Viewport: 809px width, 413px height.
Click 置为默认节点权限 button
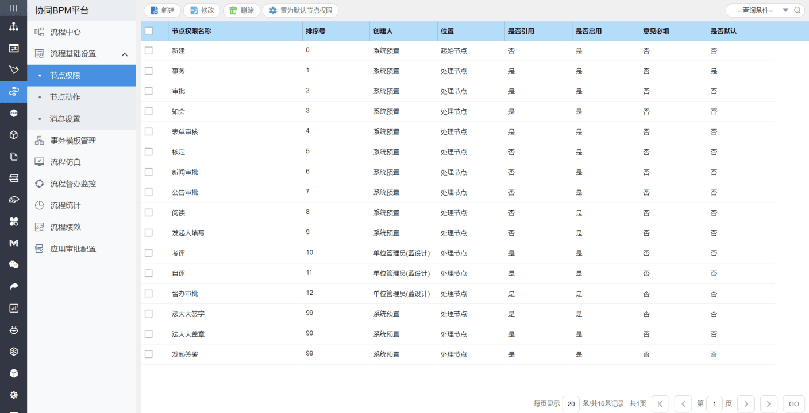tap(301, 10)
